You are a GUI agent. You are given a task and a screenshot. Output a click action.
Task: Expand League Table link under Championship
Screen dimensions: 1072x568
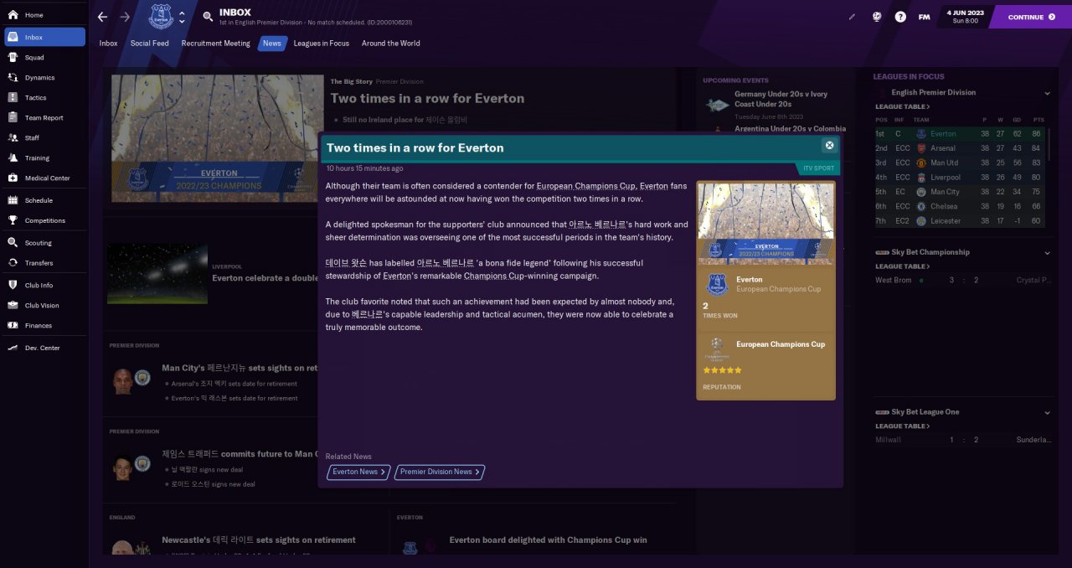coord(902,266)
